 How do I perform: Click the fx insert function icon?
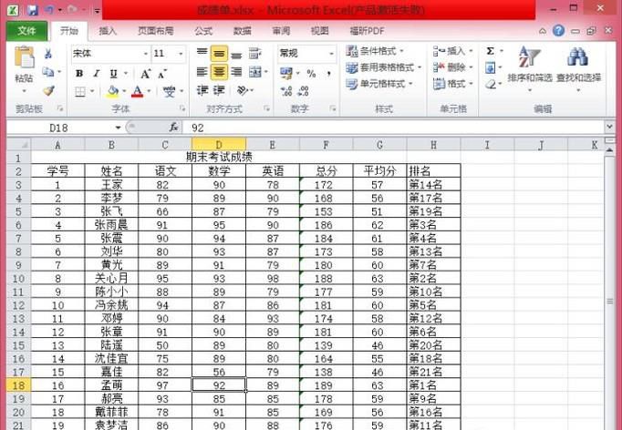coord(173,128)
